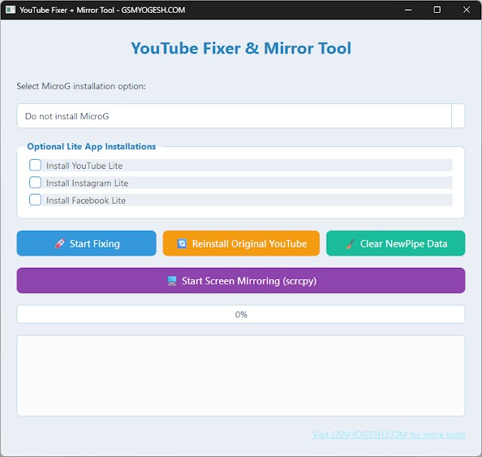Click the Reinstall Original YouTube button
This screenshot has height=457, width=482.
[x=241, y=244]
